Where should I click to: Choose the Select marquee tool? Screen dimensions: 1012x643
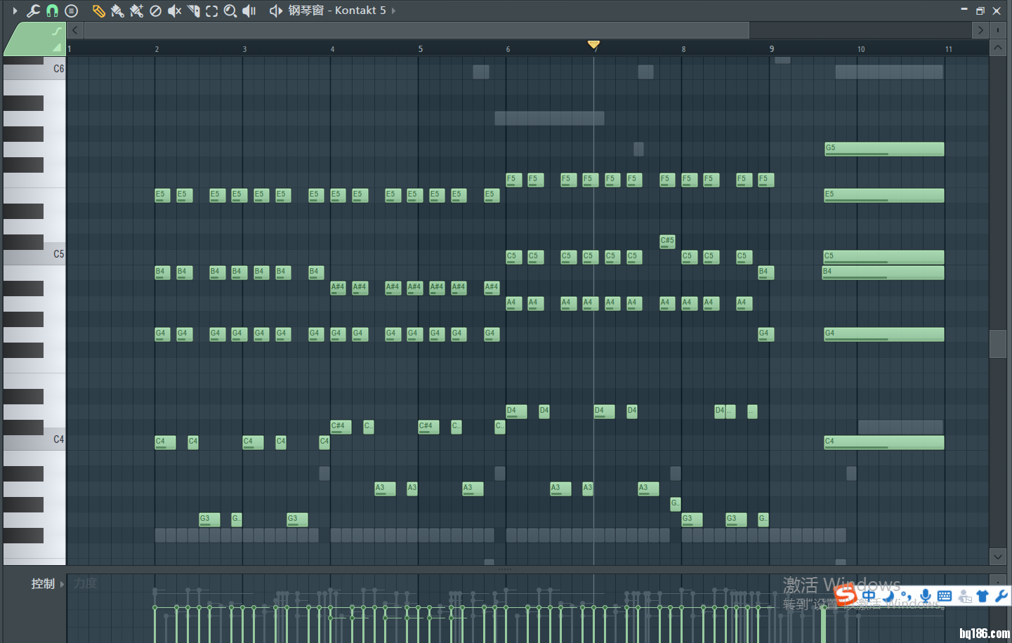[x=211, y=11]
